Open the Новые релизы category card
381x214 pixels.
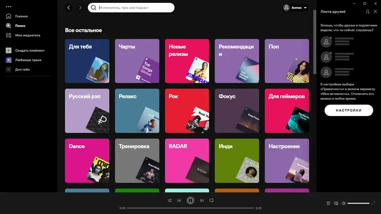pyautogui.click(x=187, y=61)
